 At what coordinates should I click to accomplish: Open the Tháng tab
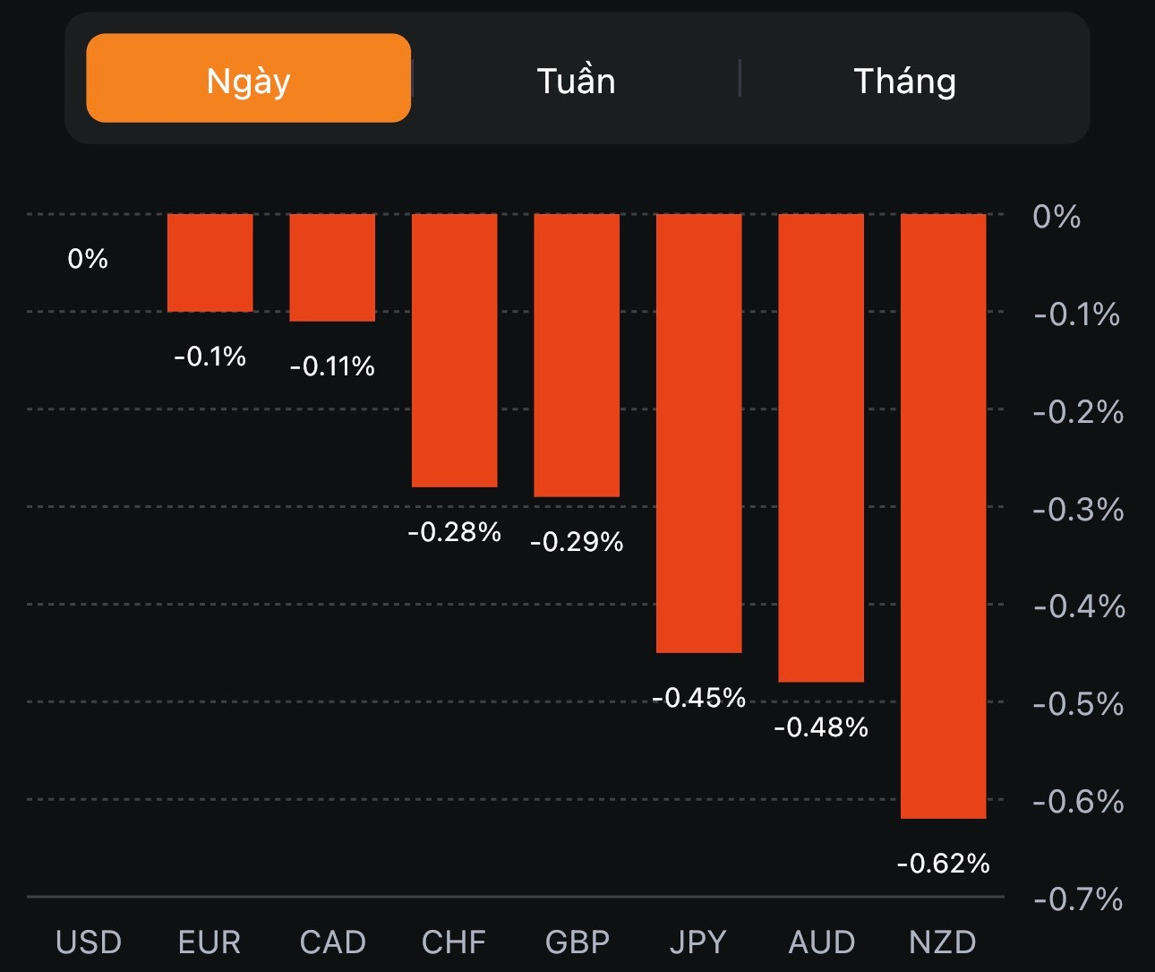click(x=904, y=81)
